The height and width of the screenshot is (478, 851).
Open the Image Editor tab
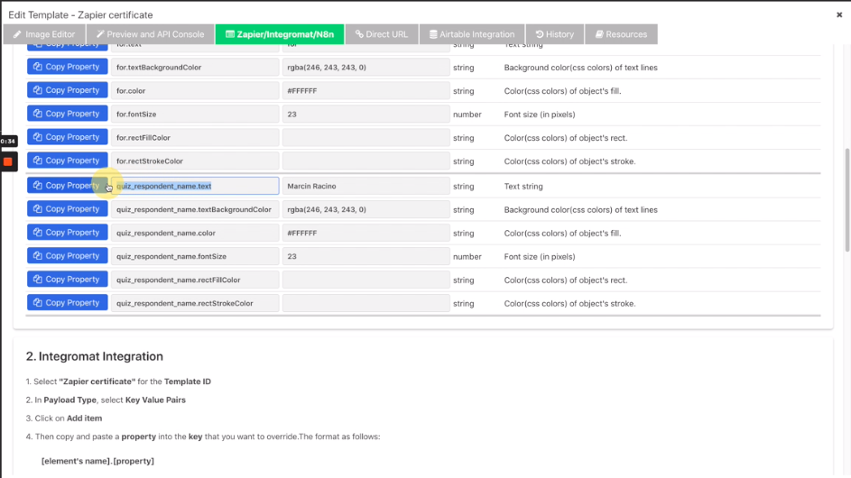(44, 34)
